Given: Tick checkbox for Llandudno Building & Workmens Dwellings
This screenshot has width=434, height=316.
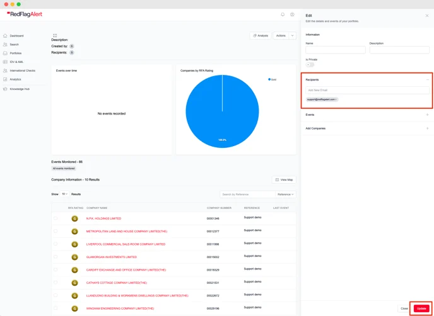Looking at the screenshot, I should 56,295.
